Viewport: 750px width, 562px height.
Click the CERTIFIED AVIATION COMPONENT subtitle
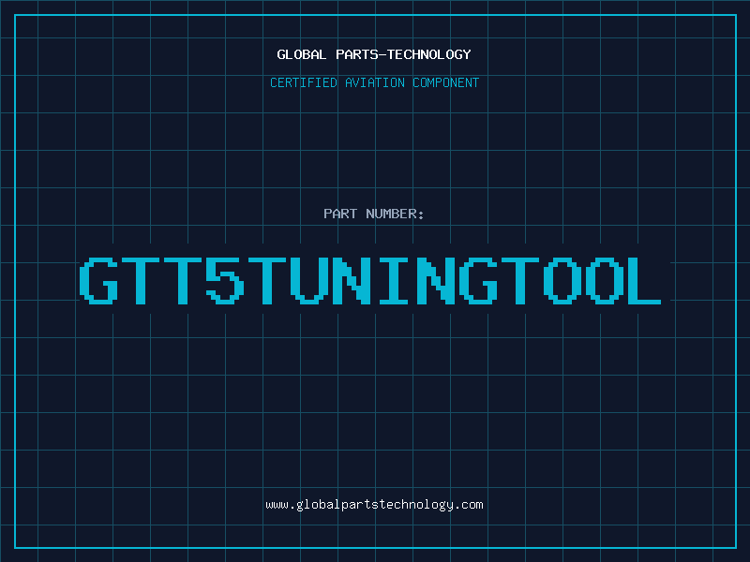click(374, 83)
